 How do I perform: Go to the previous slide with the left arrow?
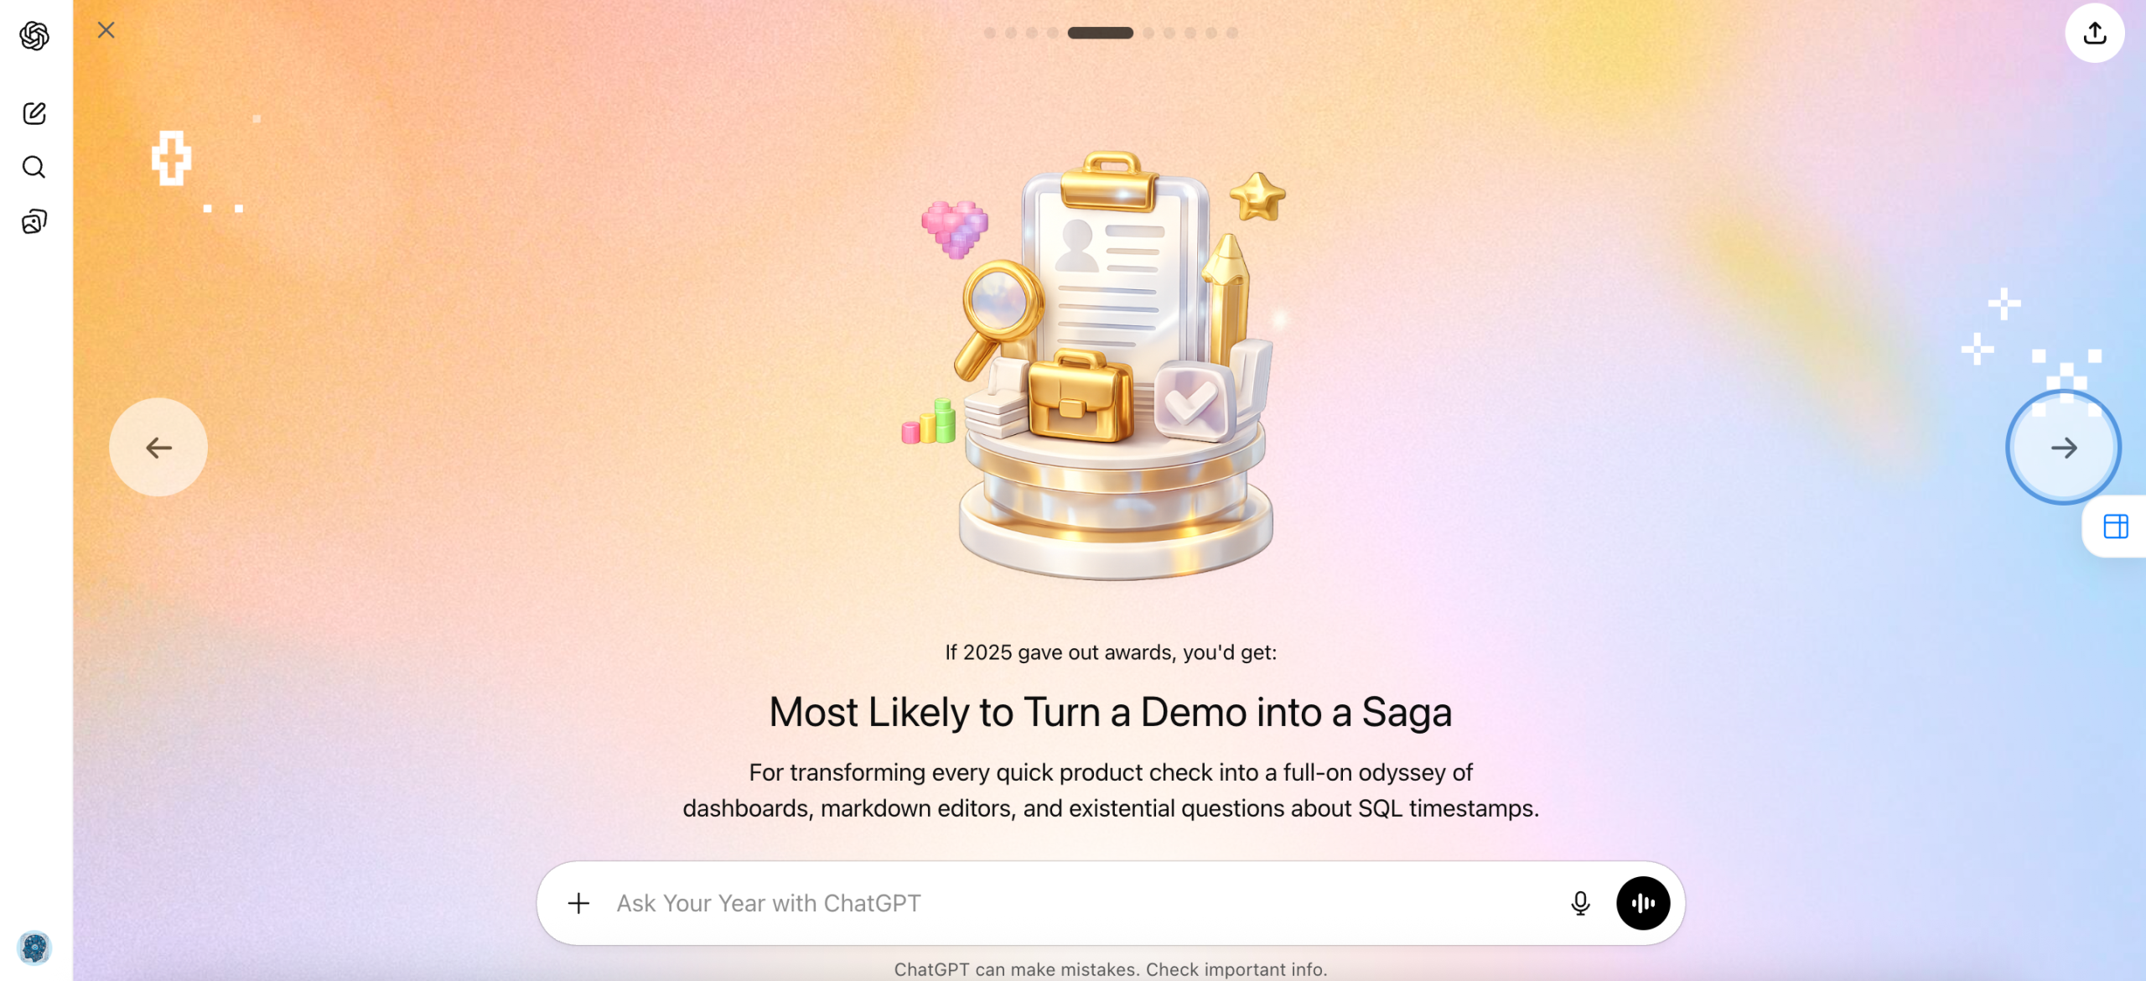158,447
